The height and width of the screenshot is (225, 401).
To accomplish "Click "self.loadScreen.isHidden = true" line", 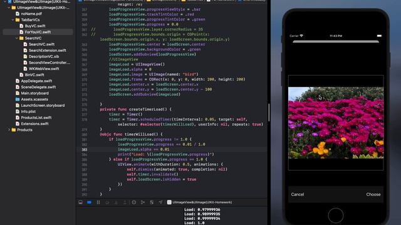I will [162, 179].
